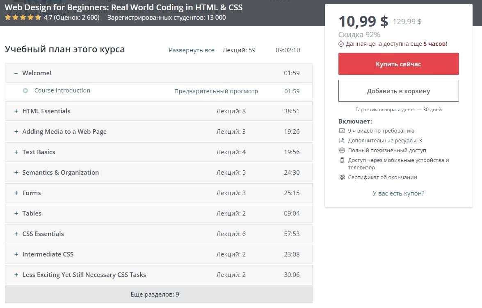Image resolution: width=482 pixels, height=308 pixels.
Task: Open the У вас есть купон? link
Action: (x=398, y=193)
